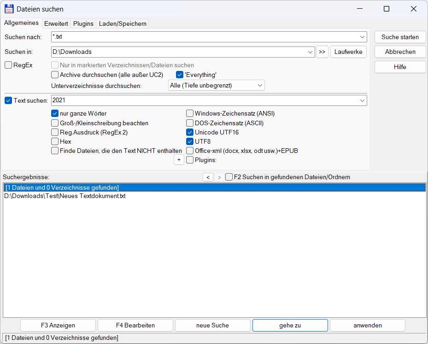
Task: Close the Dateien suchen dialog
Action: click(414, 9)
